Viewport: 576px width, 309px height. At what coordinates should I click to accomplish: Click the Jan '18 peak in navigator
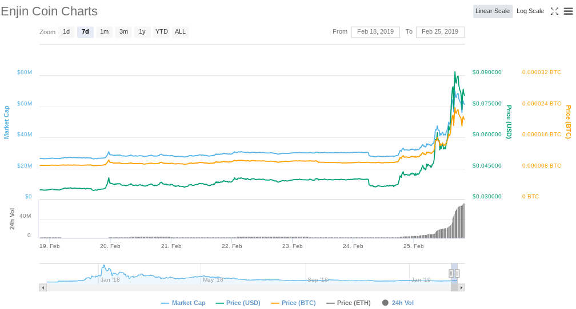pos(104,266)
